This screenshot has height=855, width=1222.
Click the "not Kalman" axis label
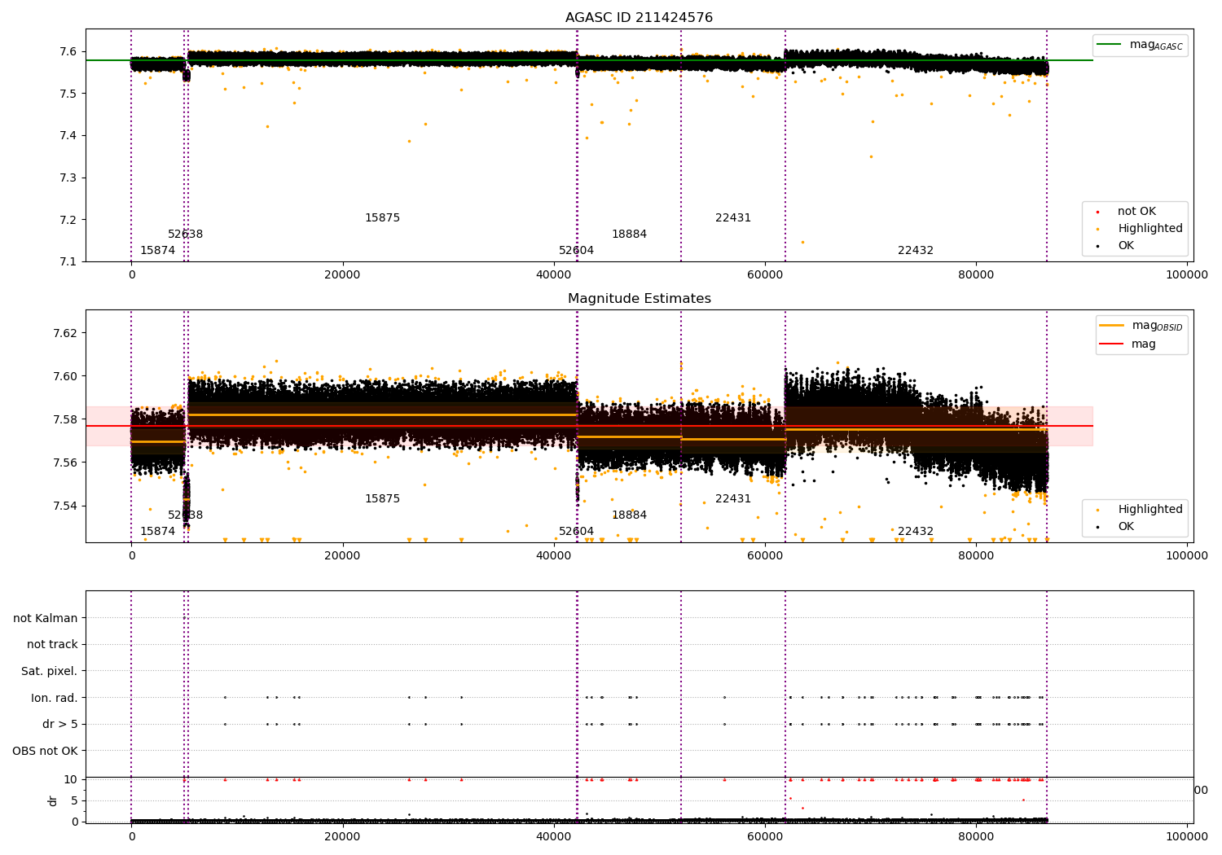tap(46, 618)
